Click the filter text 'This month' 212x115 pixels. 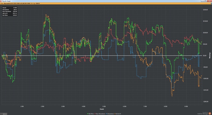click(7, 3)
